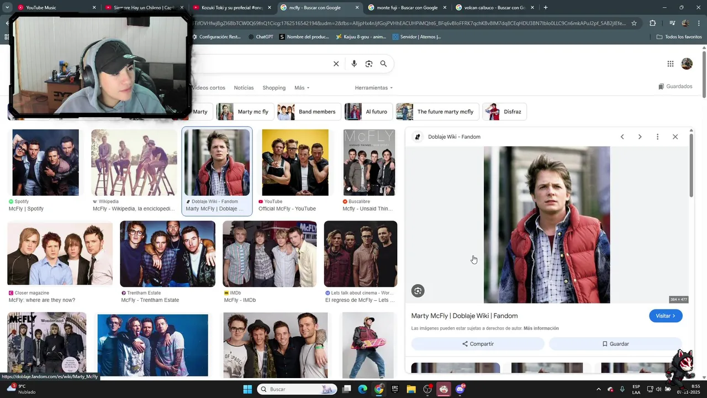The width and height of the screenshot is (707, 398).
Task: Filter by Disfraz chip
Action: pyautogui.click(x=504, y=112)
